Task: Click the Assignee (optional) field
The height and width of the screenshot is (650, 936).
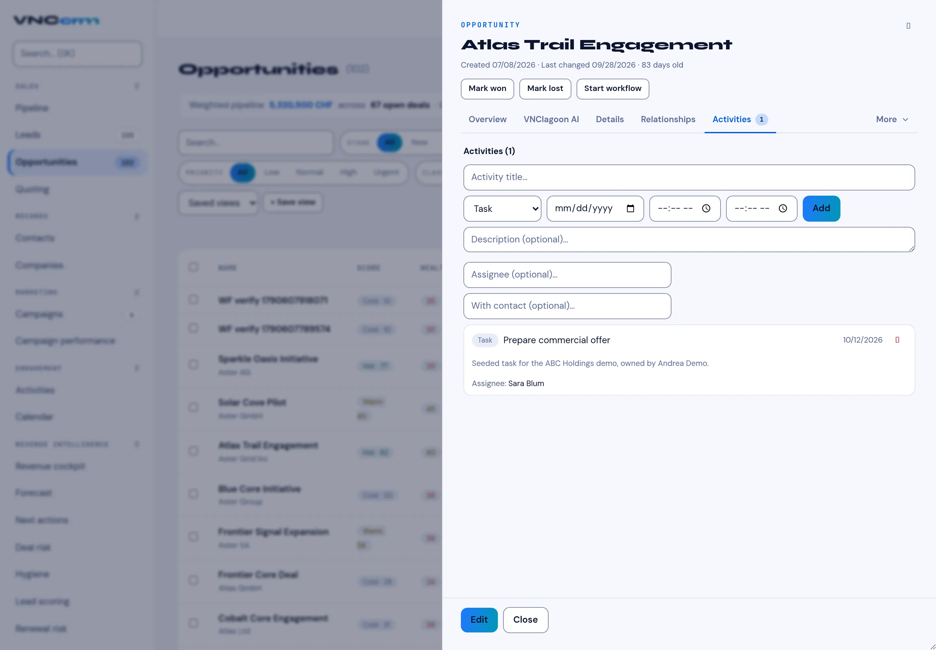Action: tap(567, 275)
